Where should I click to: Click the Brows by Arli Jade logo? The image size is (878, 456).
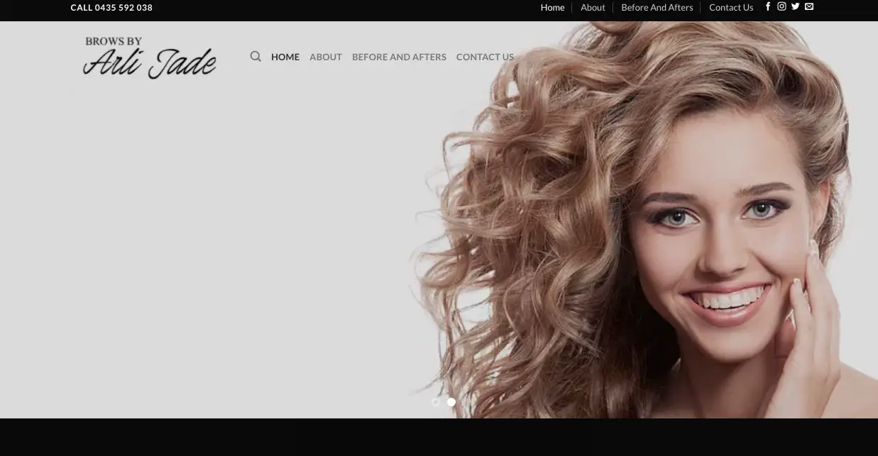coord(149,57)
